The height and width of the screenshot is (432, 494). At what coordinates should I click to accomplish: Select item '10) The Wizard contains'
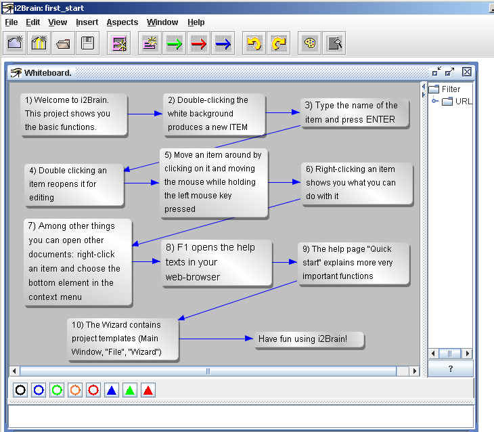click(x=123, y=339)
